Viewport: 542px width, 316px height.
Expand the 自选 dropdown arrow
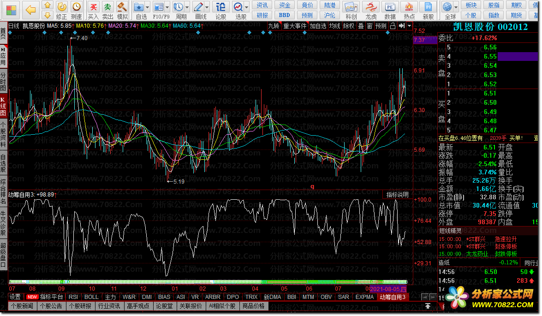click(148, 7)
